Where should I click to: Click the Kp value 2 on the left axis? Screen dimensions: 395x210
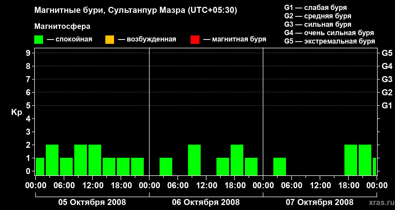29,145
